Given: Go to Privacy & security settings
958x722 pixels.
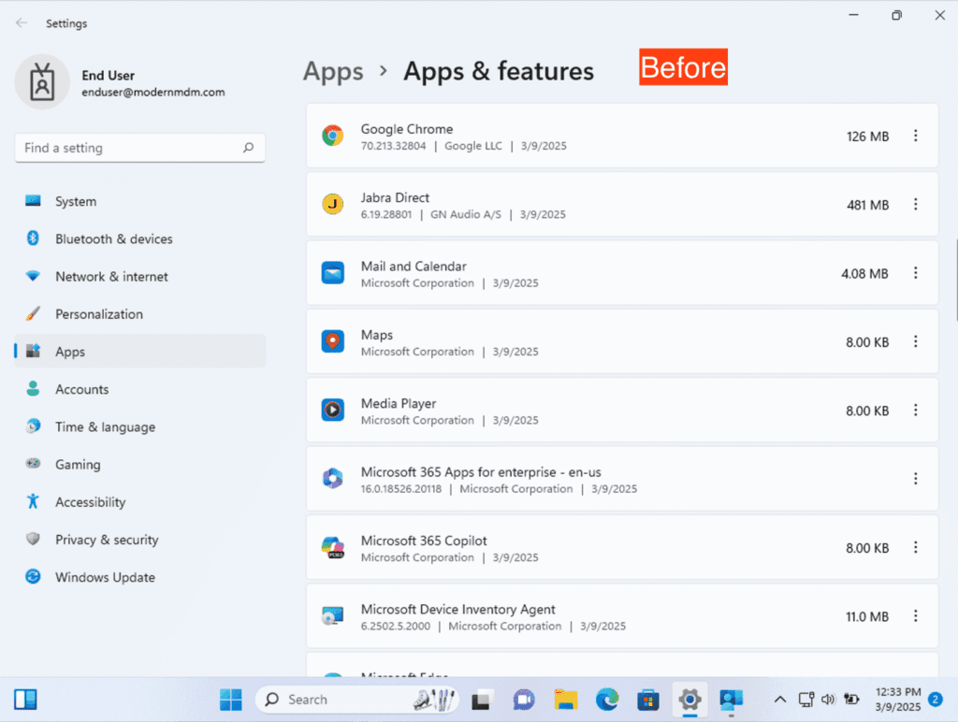Looking at the screenshot, I should [x=106, y=540].
